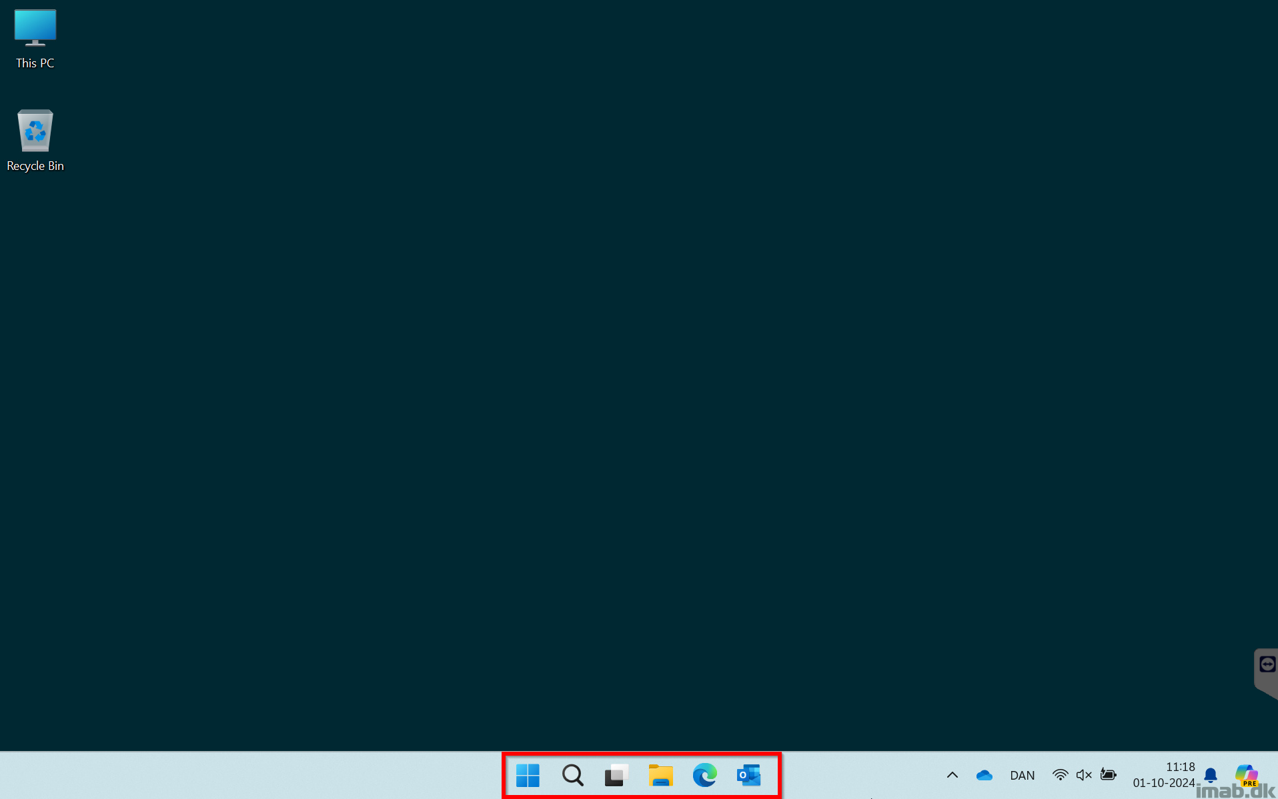Launch Microsoft Edge from taskbar
Image resolution: width=1278 pixels, height=799 pixels.
(704, 775)
